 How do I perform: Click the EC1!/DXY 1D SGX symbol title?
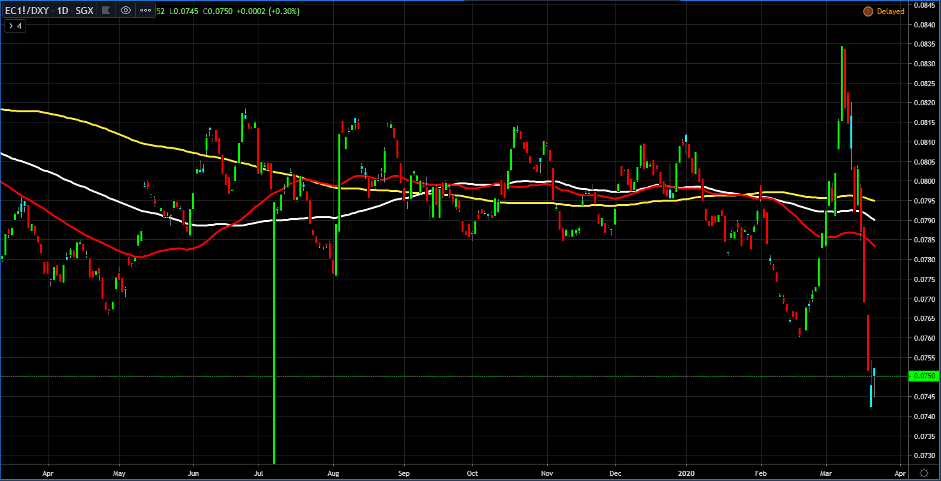[x=50, y=10]
